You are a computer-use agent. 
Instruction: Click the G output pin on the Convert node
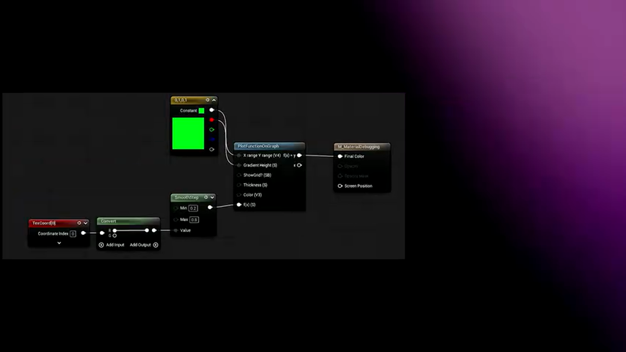(115, 235)
